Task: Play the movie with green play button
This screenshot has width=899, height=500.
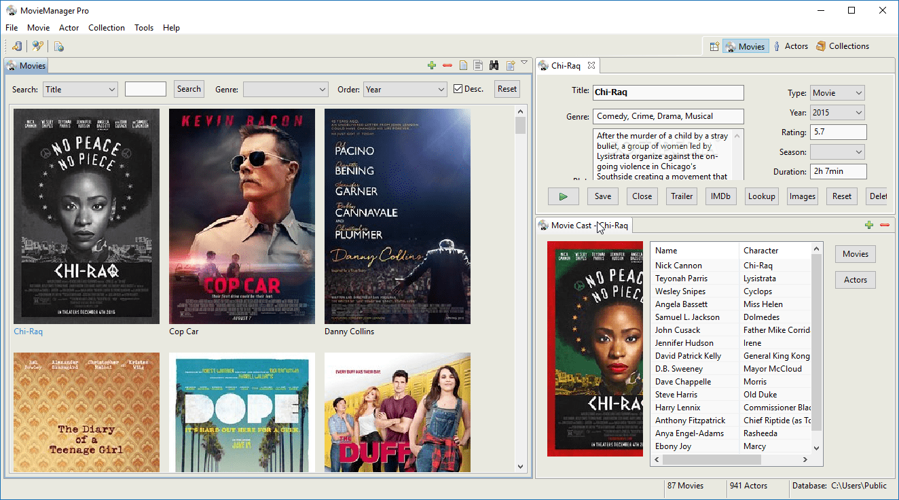Action: tap(564, 196)
